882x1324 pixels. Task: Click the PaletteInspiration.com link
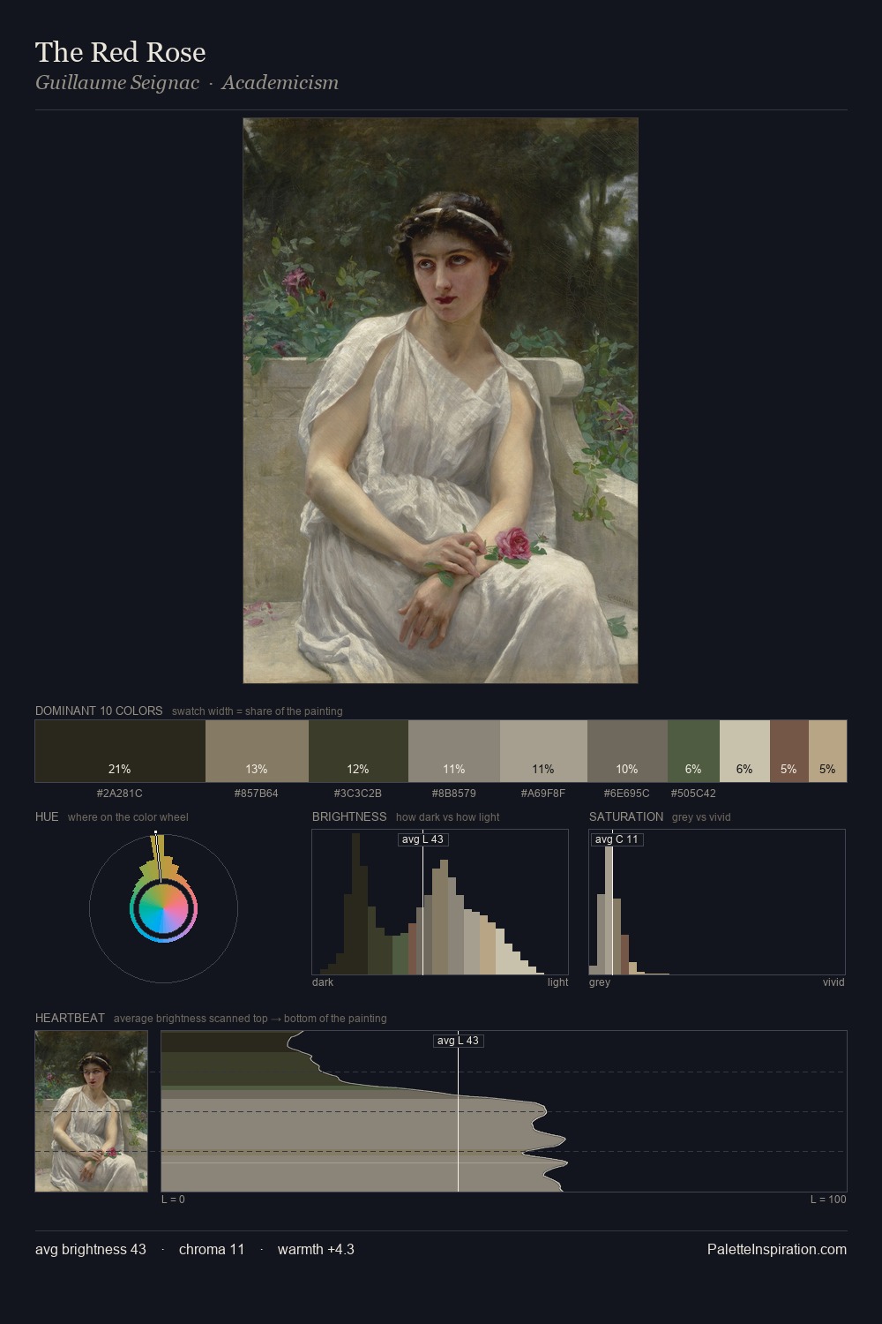pyautogui.click(x=777, y=1249)
